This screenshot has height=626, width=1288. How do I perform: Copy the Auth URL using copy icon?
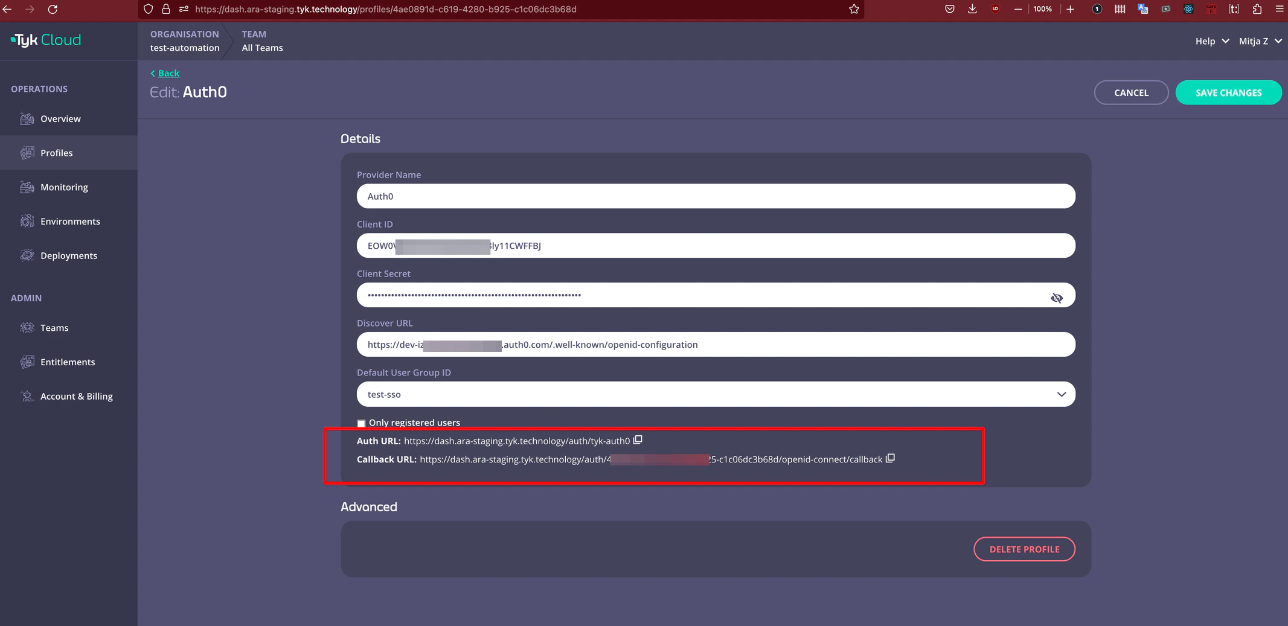click(x=638, y=440)
